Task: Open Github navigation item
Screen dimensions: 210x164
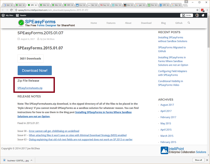Action: (179, 23)
